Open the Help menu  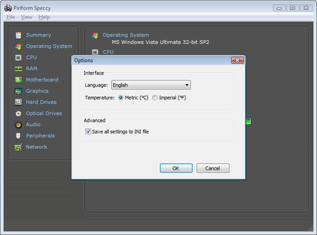tap(44, 17)
